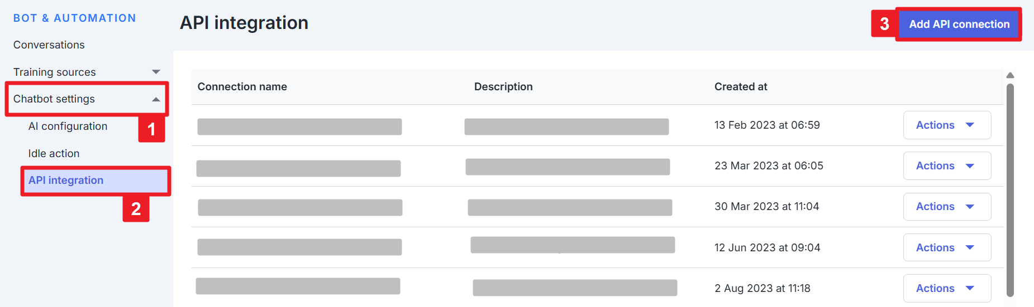Select API integration in the sidebar

(66, 181)
